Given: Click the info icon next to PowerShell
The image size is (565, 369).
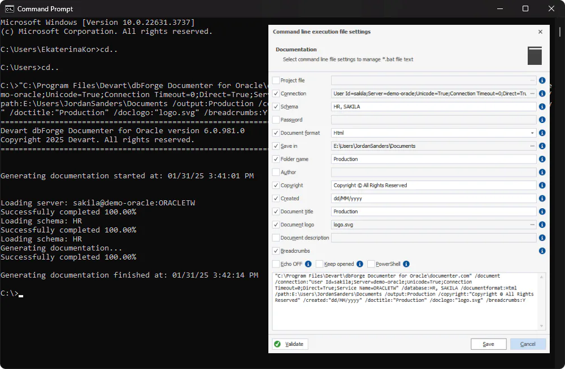Looking at the screenshot, I should coord(406,264).
